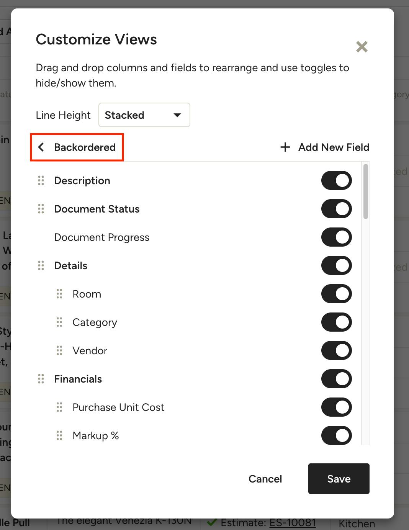The width and height of the screenshot is (409, 530).
Task: Click the drag handle beside Category
Action: tap(59, 322)
